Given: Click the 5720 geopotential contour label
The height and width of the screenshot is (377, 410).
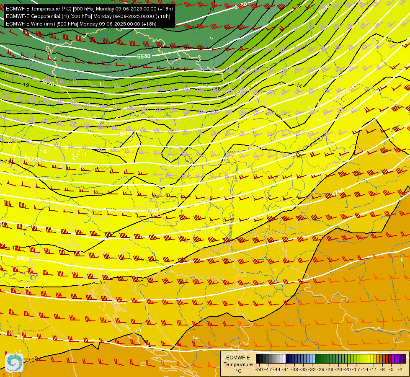Looking at the screenshot, I should [x=34, y=159].
